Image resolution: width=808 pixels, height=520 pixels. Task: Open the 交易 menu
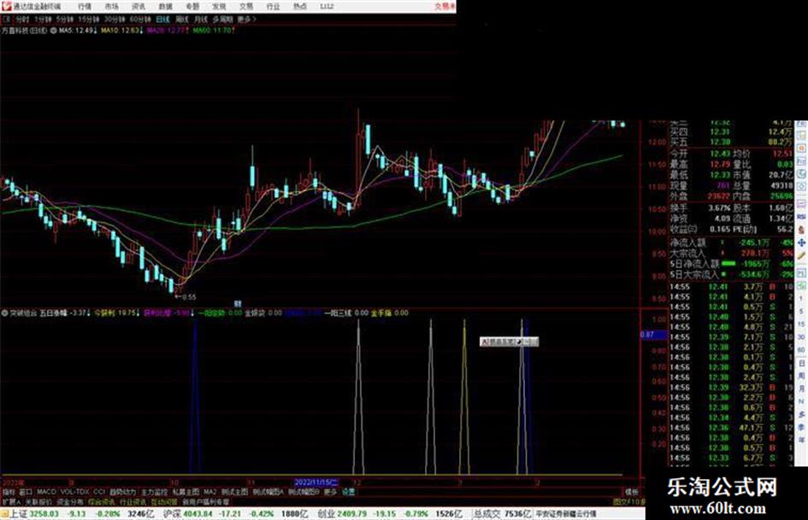[x=246, y=6]
